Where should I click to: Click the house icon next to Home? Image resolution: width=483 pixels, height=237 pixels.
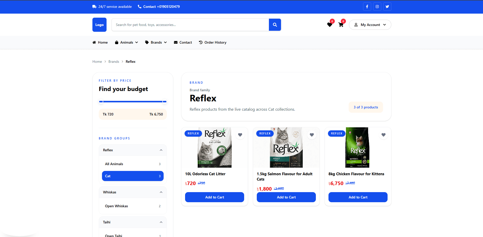(94, 42)
